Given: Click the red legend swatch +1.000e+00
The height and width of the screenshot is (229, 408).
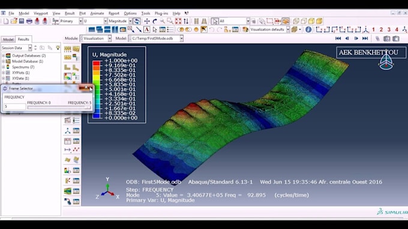Looking at the screenshot, I should click(96, 63).
